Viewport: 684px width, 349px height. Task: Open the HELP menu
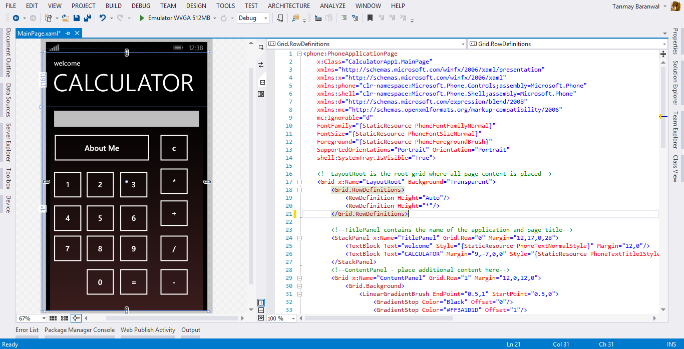point(398,6)
